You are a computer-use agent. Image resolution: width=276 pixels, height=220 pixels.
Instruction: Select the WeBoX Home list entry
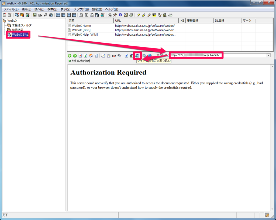81,26
